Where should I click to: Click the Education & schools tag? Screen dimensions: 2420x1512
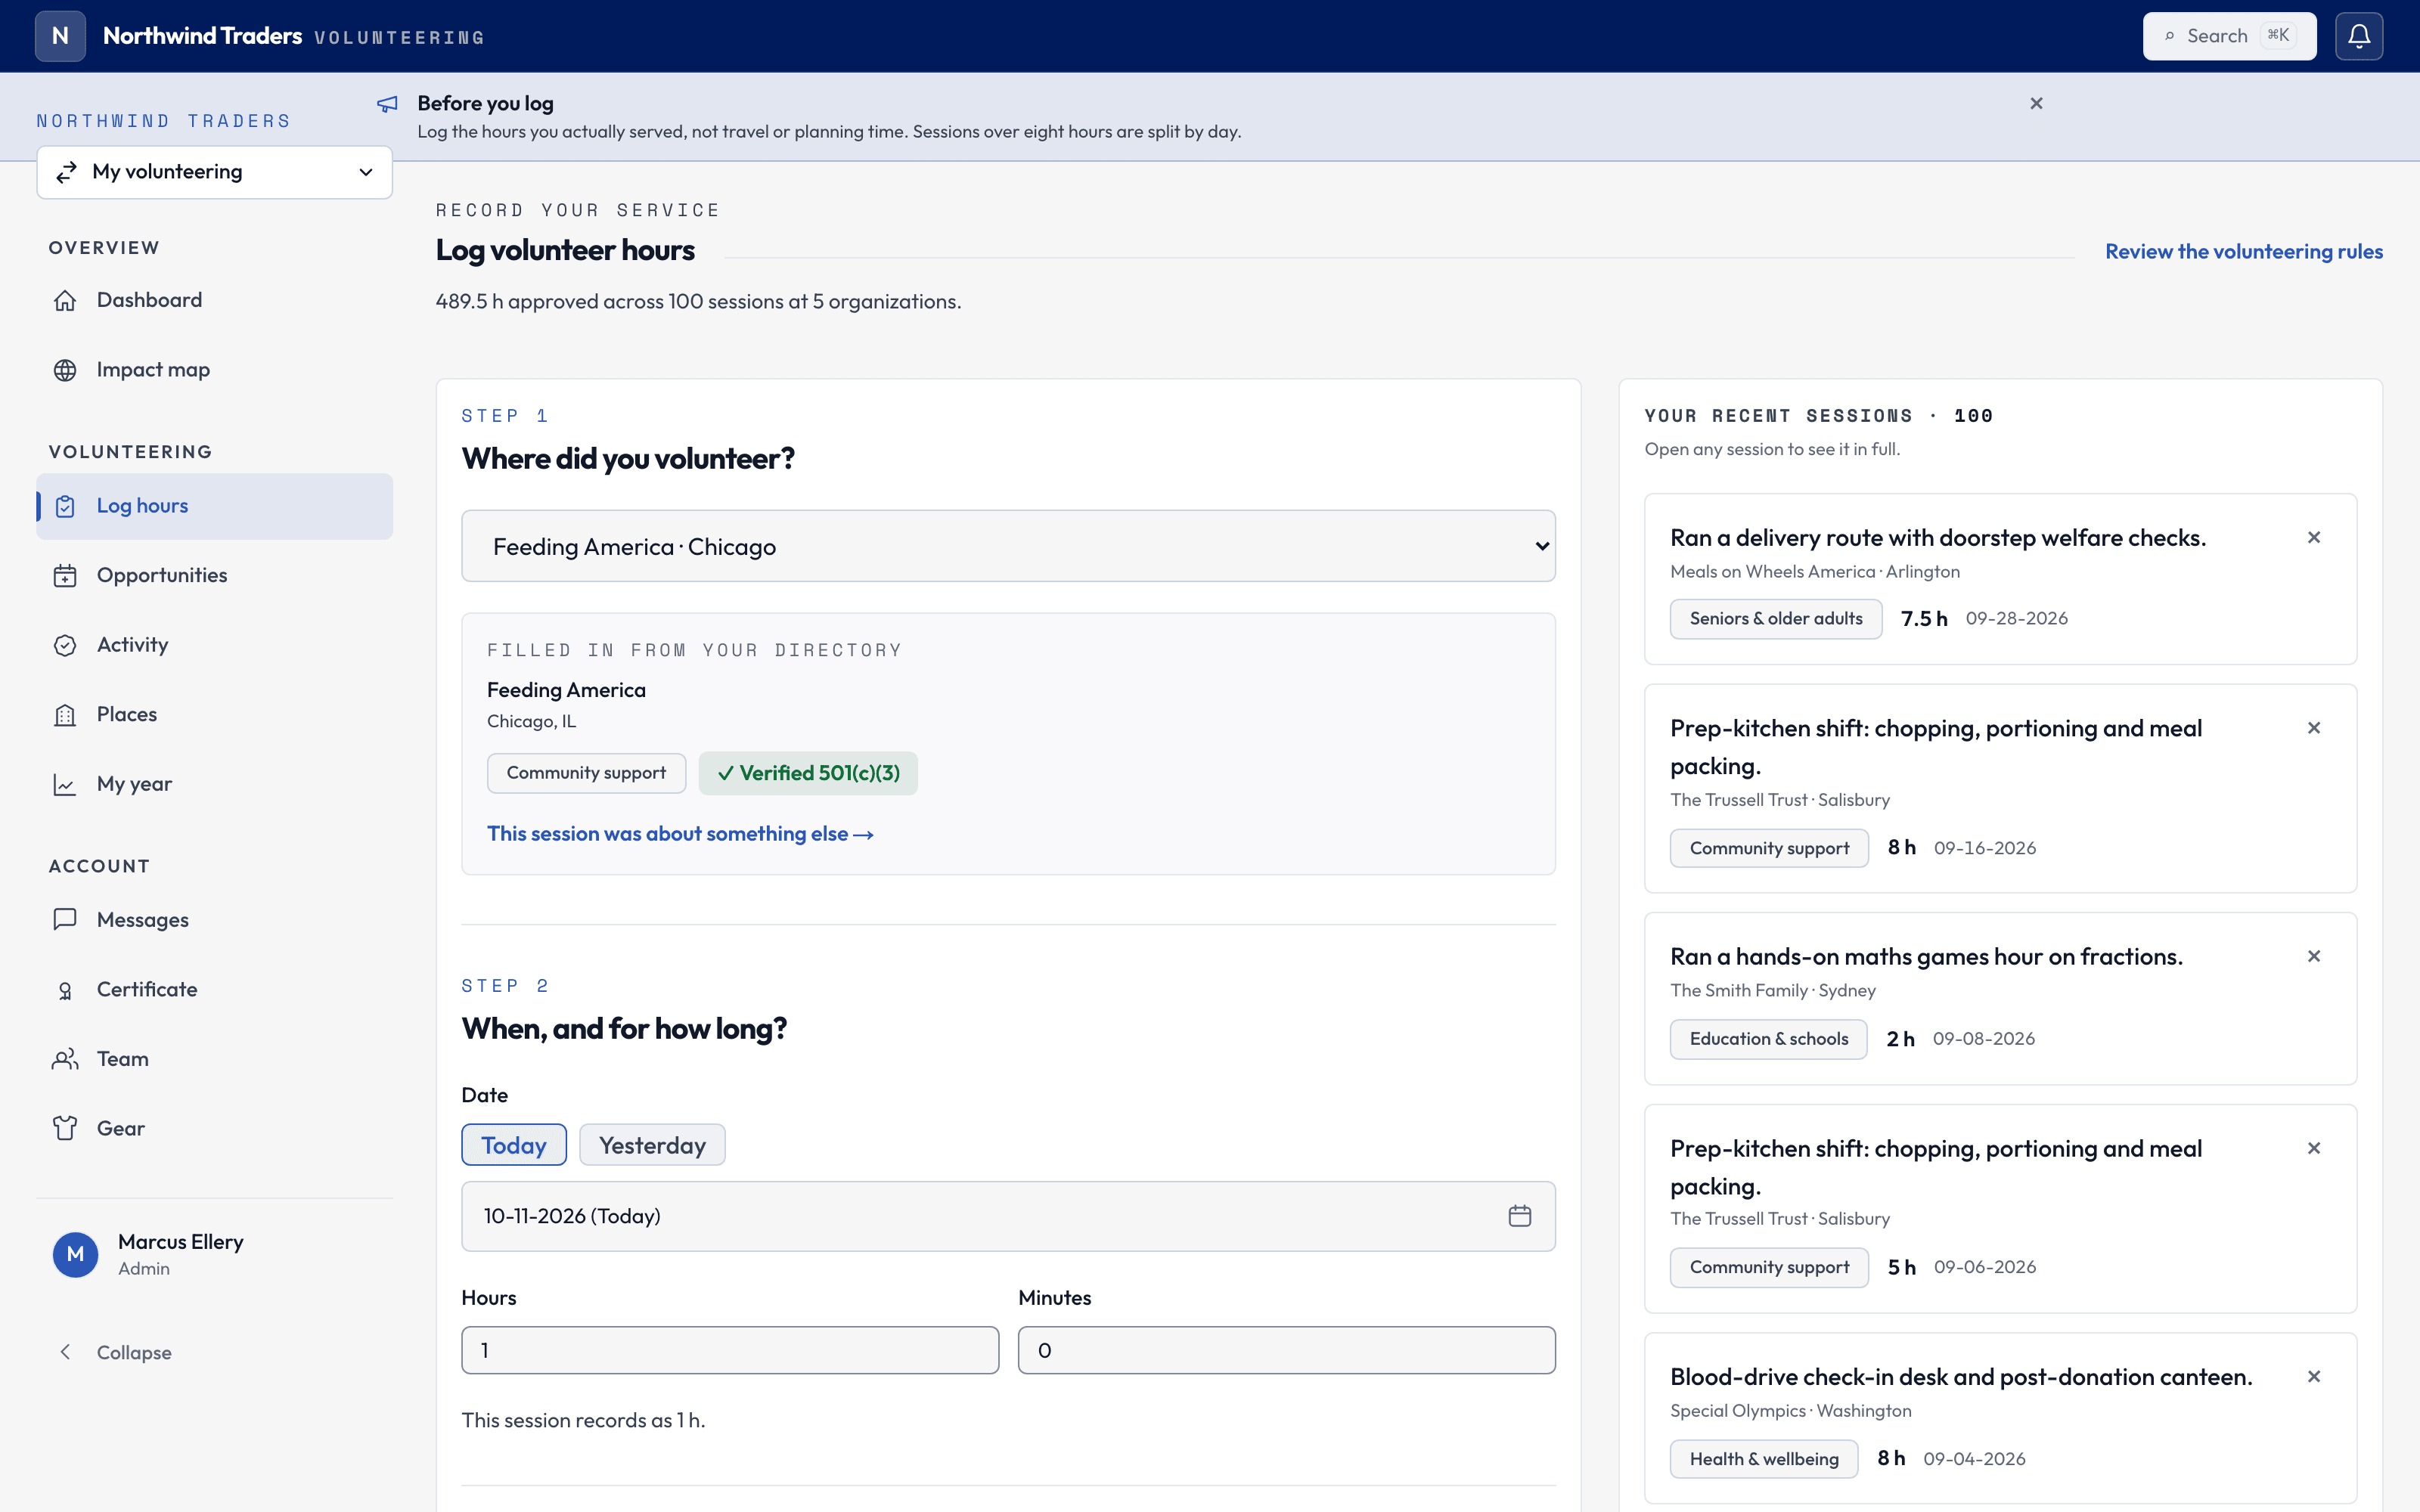(1768, 1039)
